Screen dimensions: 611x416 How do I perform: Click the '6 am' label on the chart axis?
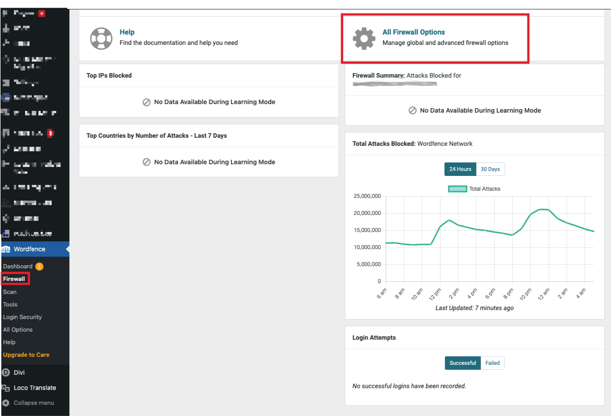(x=382, y=293)
